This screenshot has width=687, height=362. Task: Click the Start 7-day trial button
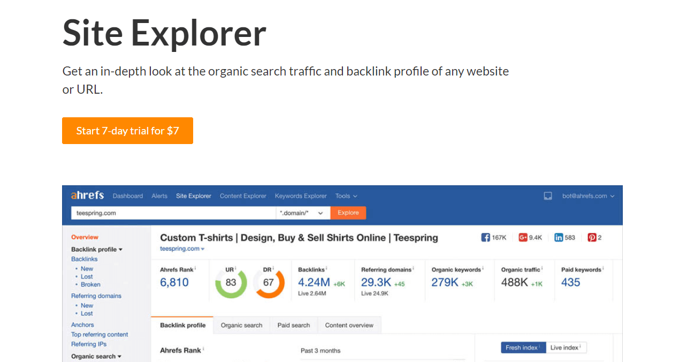pyautogui.click(x=127, y=130)
